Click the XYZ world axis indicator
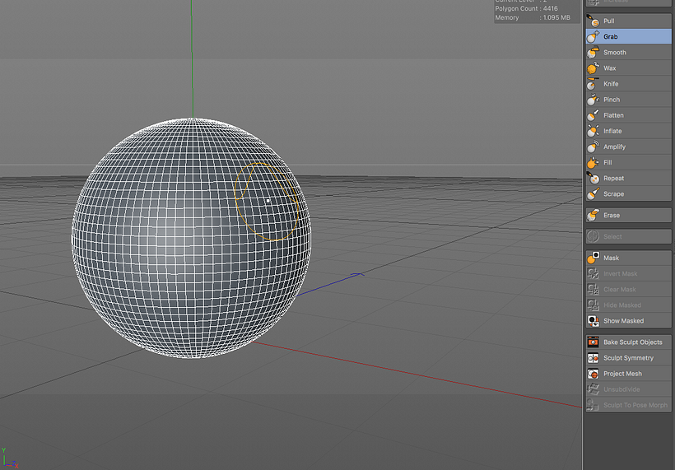The height and width of the screenshot is (470, 675). 10,458
